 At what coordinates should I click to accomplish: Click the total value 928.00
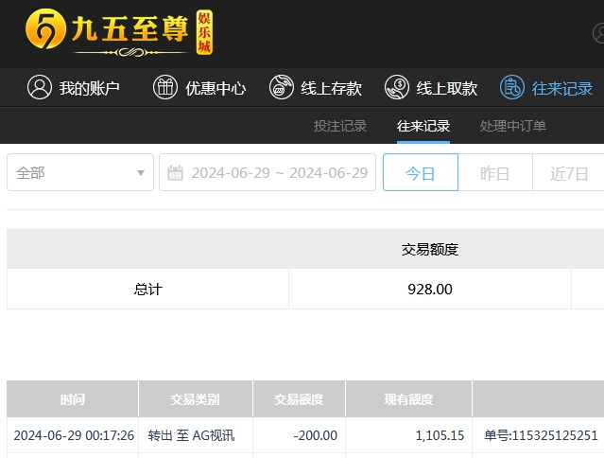pos(430,289)
